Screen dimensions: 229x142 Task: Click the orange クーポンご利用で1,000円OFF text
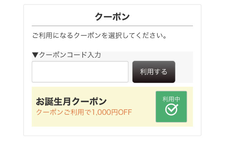[x=84, y=112]
